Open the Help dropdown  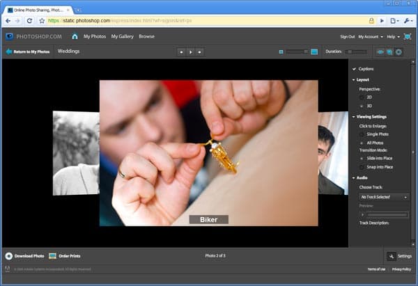tap(393, 37)
